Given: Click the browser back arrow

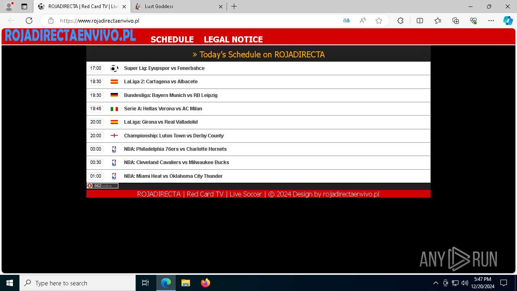Looking at the screenshot, I should coord(11,21).
